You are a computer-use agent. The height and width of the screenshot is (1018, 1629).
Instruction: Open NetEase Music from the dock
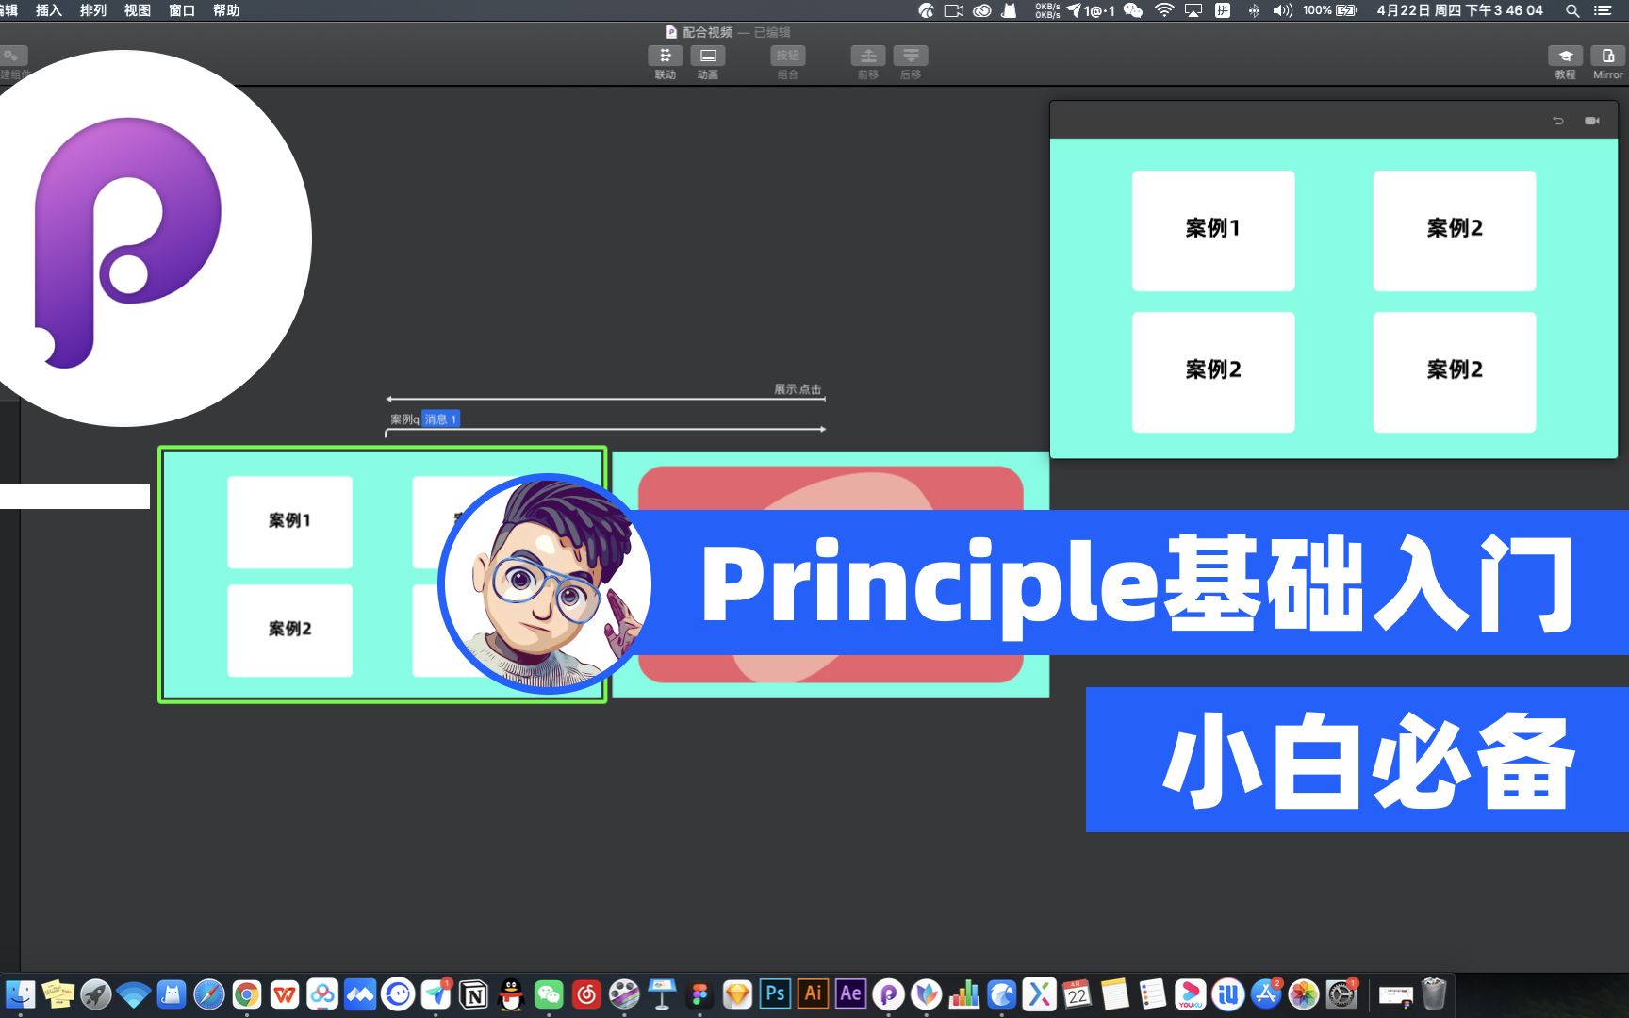pos(586,994)
